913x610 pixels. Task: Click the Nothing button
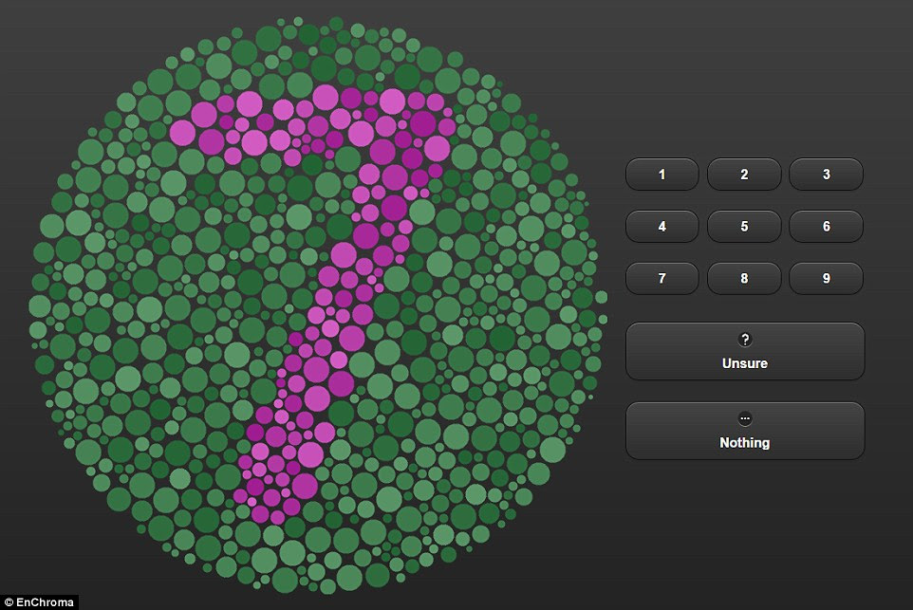point(745,431)
